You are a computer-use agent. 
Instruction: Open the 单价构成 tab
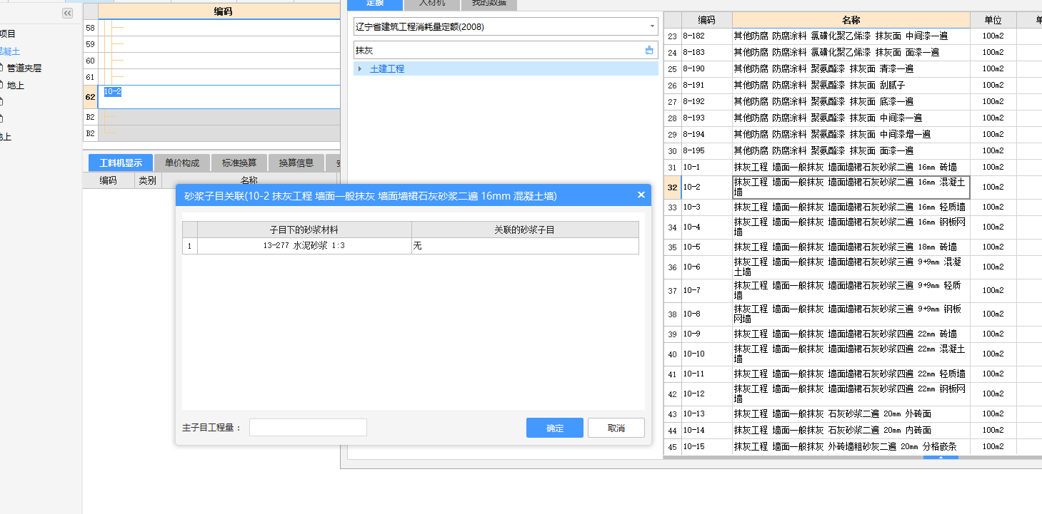[x=182, y=163]
